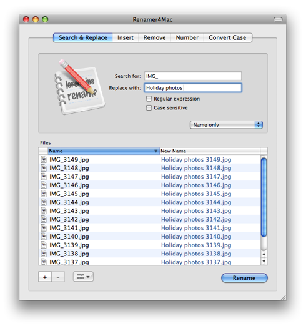Click the notebook pencil rename app logo
The width and height of the screenshot is (306, 326).
[x=79, y=87]
